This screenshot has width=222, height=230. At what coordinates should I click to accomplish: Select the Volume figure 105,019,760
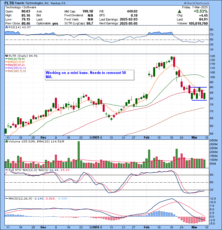click(198, 24)
